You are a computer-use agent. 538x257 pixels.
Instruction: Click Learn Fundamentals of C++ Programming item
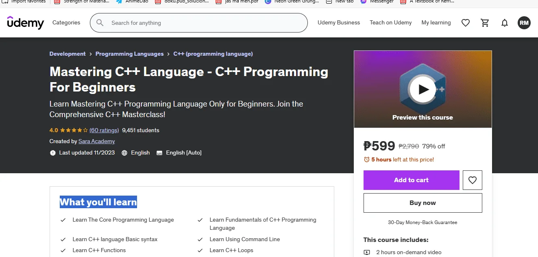click(x=263, y=224)
